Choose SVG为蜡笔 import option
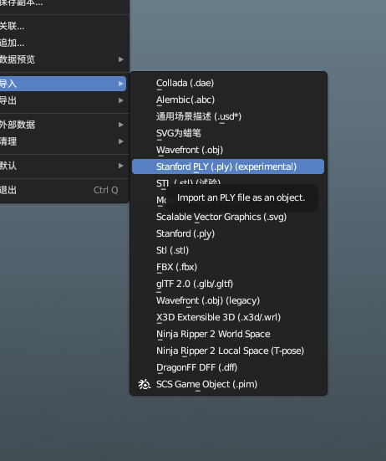Image resolution: width=386 pixels, height=461 pixels. (228, 133)
